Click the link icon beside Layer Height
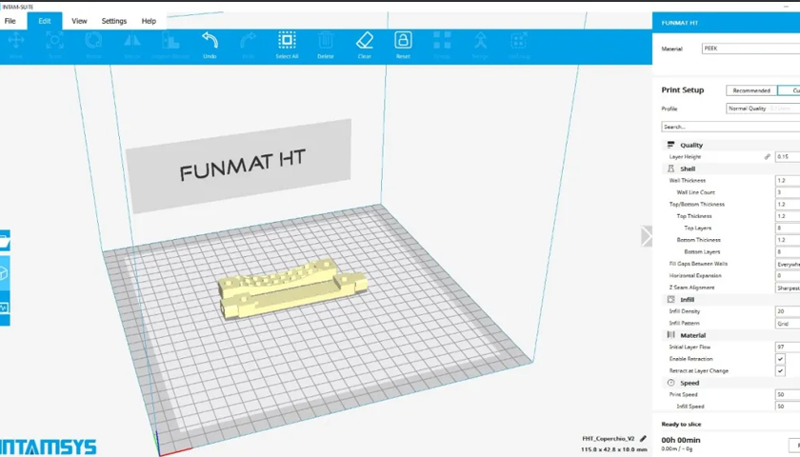 [x=768, y=156]
